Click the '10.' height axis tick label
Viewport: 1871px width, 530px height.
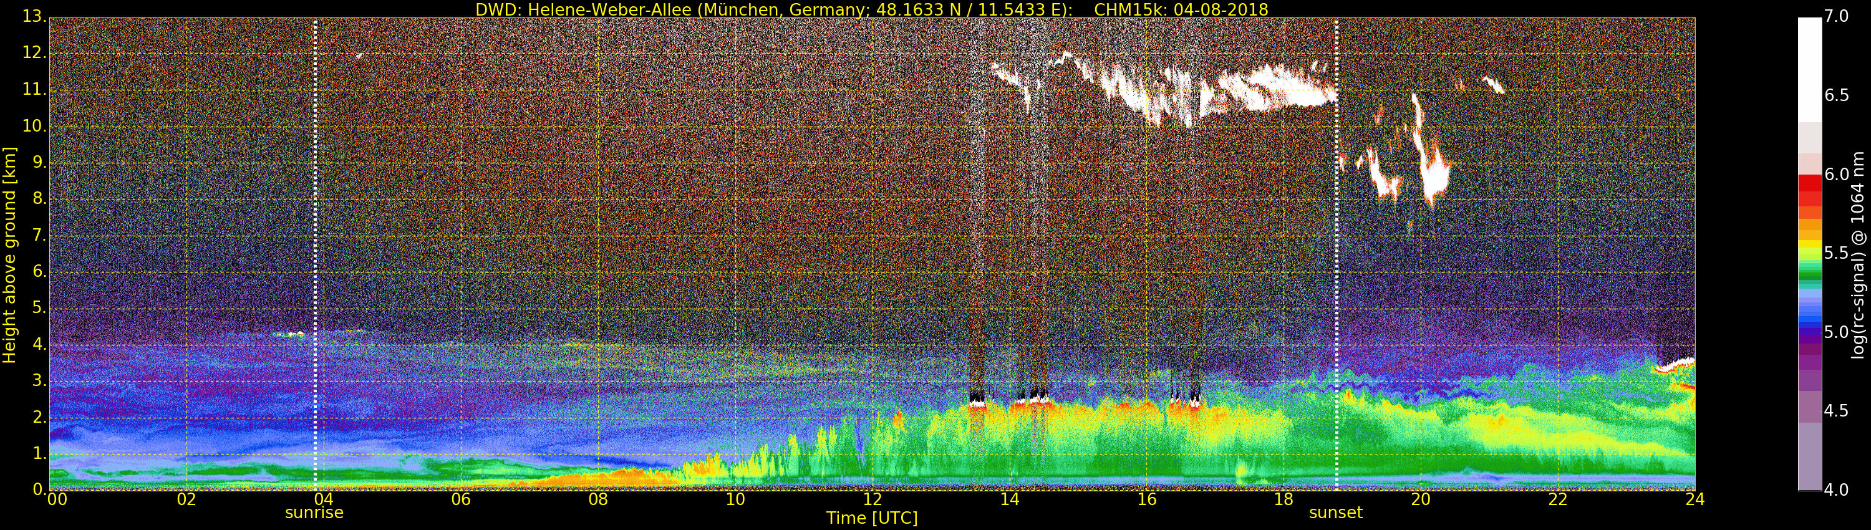pyautogui.click(x=34, y=125)
